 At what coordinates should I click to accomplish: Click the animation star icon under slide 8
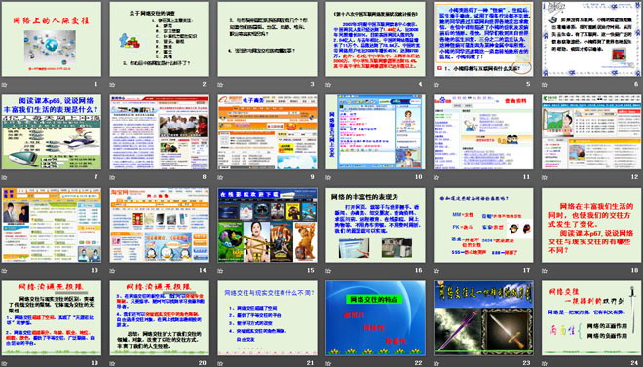click(112, 178)
